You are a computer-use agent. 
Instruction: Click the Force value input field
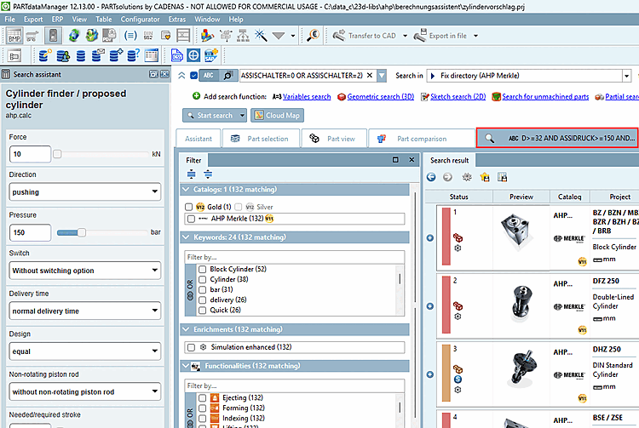(x=30, y=154)
